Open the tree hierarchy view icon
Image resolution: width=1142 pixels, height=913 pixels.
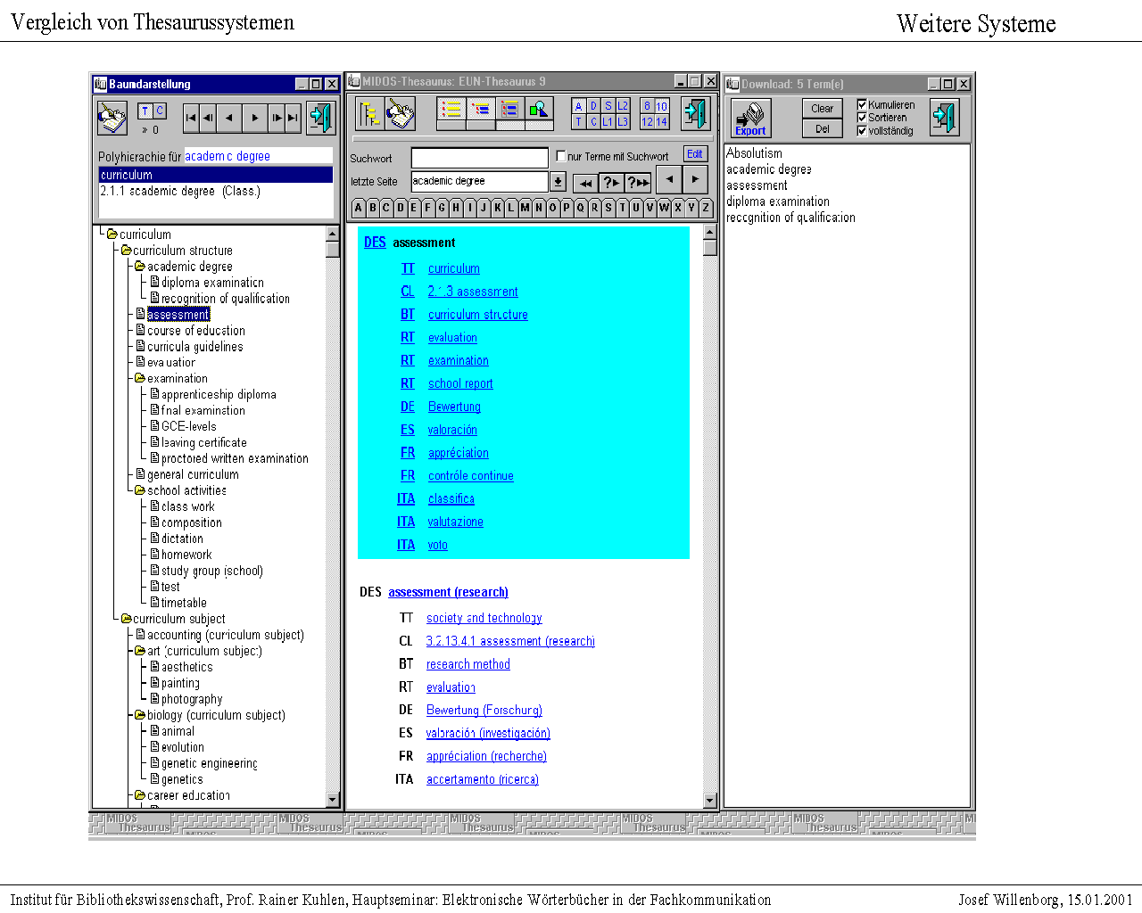368,114
